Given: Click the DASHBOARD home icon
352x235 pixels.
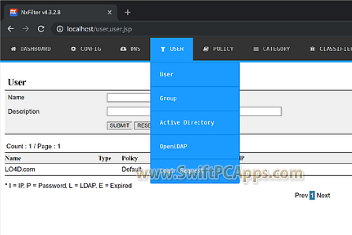Looking at the screenshot, I should 14,49.
